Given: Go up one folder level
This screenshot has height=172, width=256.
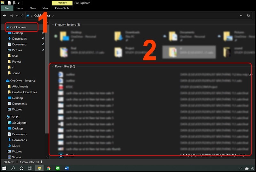Looking at the screenshot, I should point(22,15).
